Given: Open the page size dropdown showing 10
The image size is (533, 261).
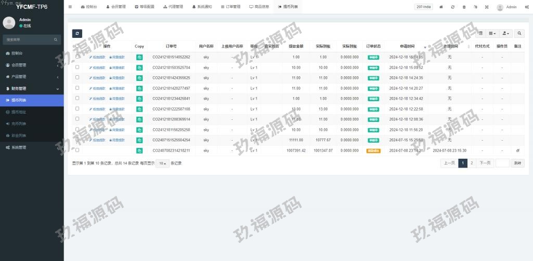Looking at the screenshot, I should click(162, 163).
